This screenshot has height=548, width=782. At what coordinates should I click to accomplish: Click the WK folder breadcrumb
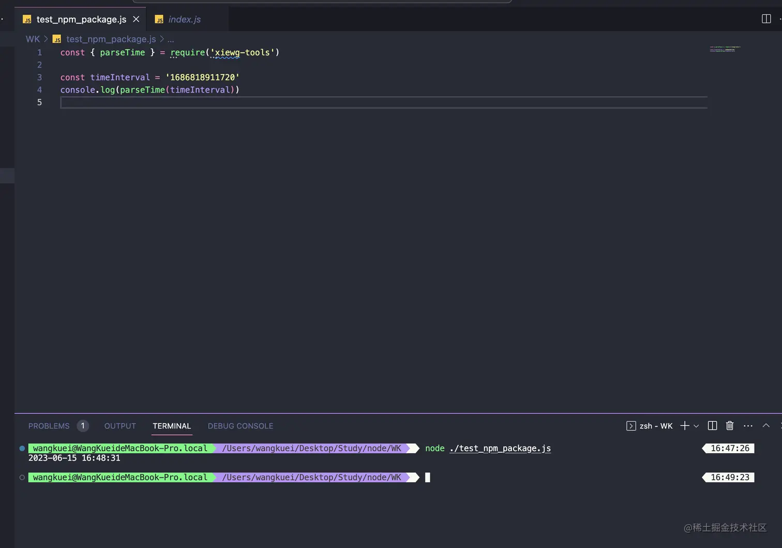pyautogui.click(x=33, y=39)
